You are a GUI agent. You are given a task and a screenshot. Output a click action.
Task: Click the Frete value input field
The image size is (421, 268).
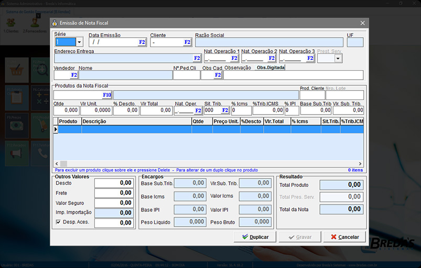(x=114, y=193)
